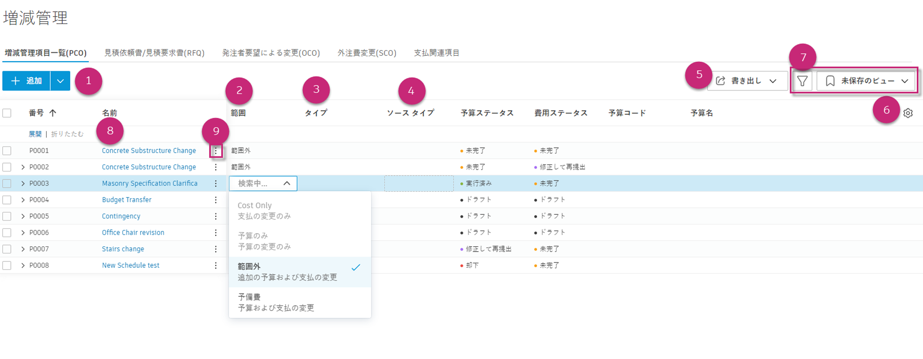Open more menu for P0004 row

(x=216, y=200)
